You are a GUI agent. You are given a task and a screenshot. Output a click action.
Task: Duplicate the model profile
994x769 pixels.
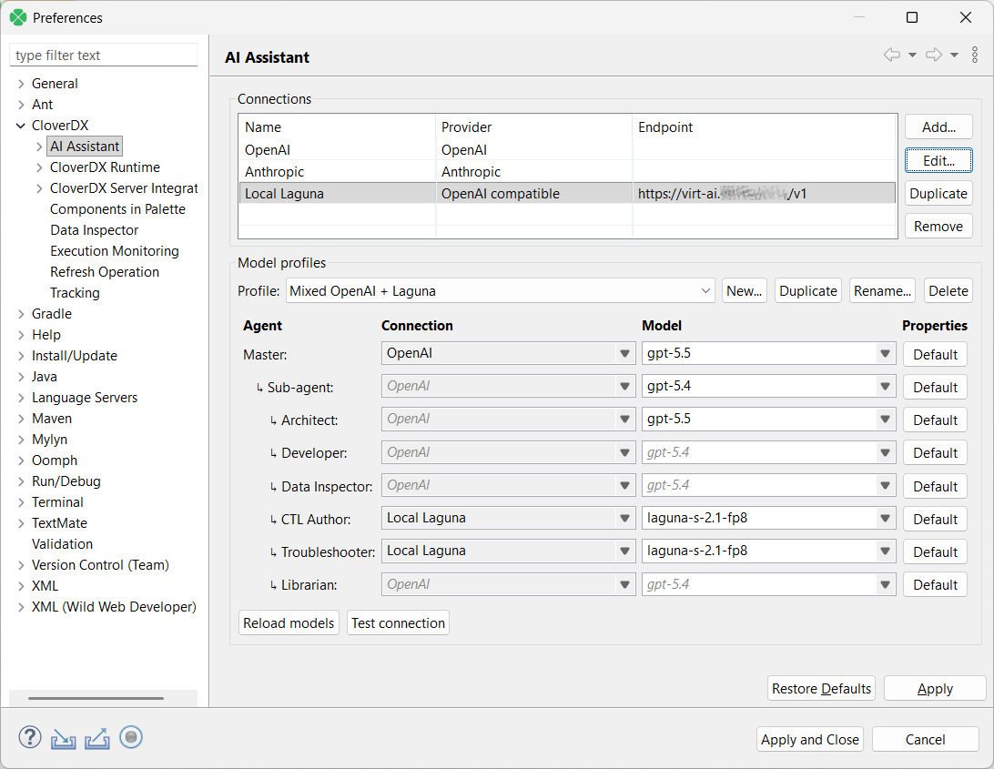click(808, 291)
